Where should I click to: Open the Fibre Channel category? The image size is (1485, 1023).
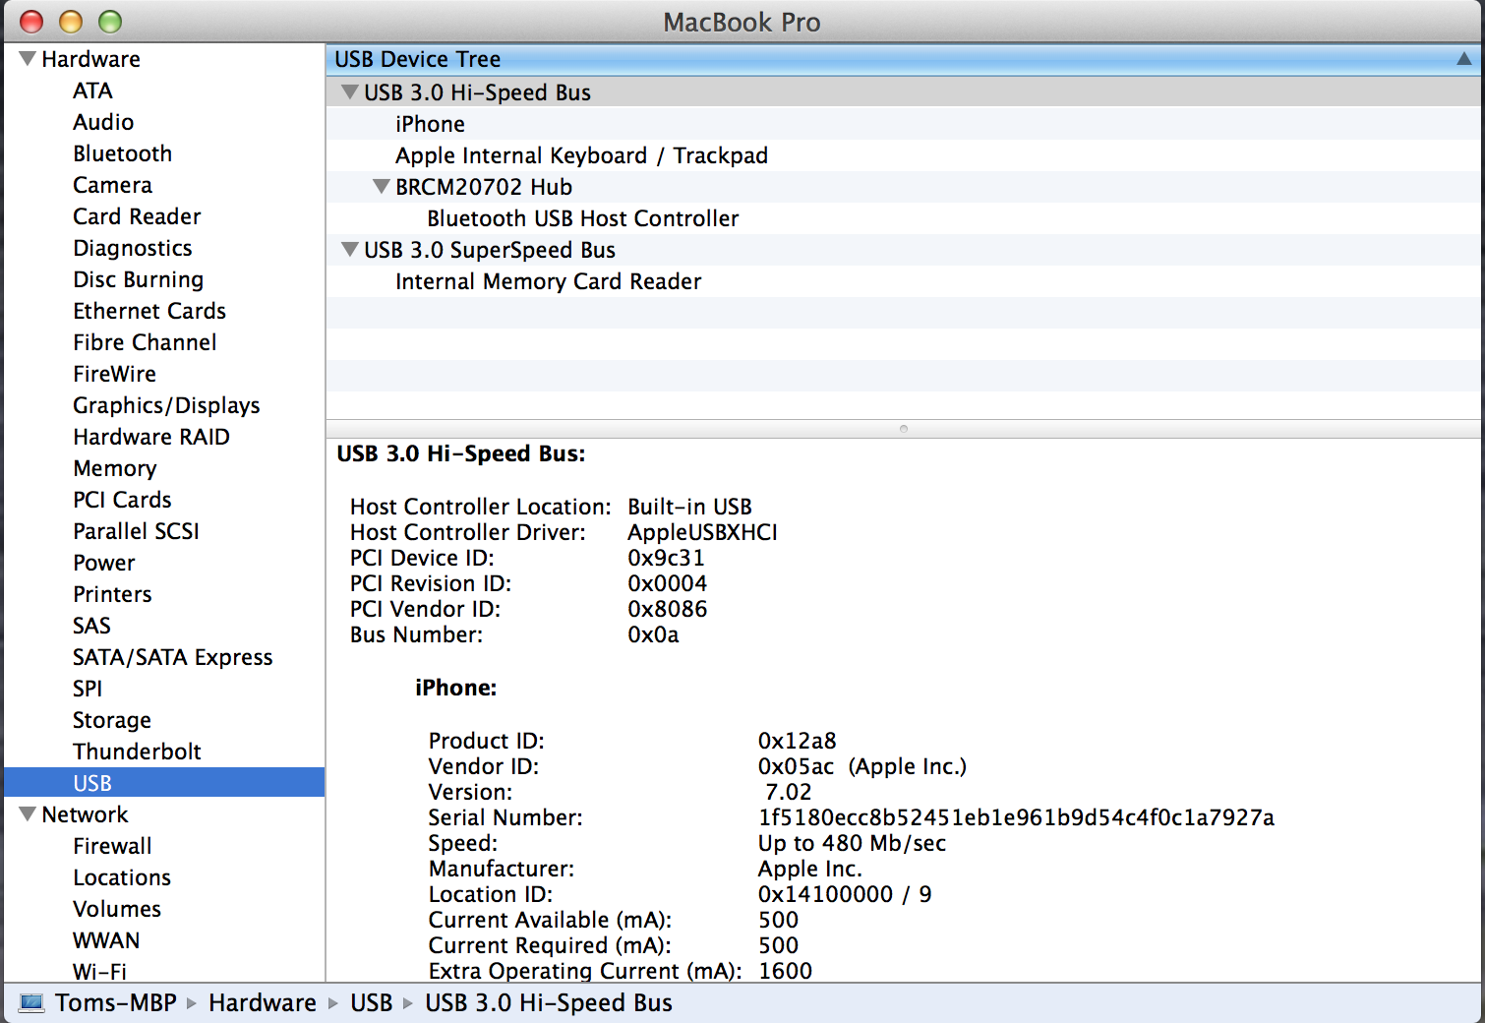point(146,342)
